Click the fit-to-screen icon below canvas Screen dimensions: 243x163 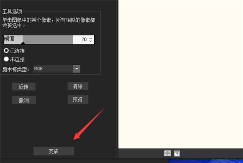[167, 153]
